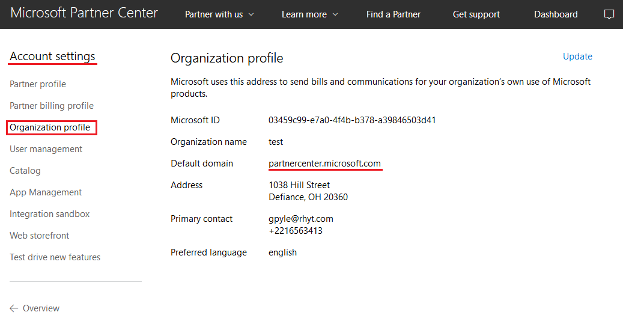Open Web storefront settings
Viewport: 623px width, 327px height.
click(39, 236)
